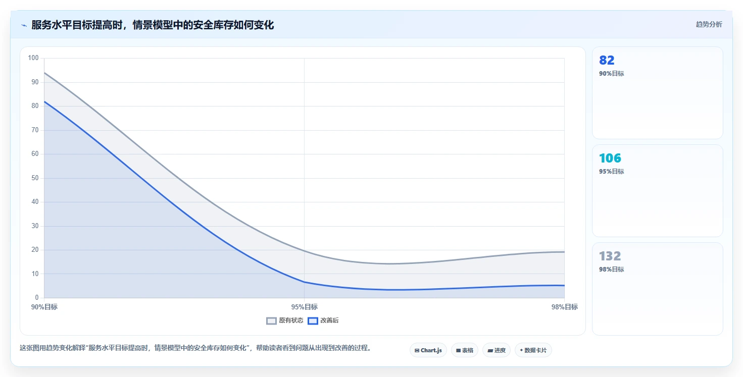This screenshot has width=743, height=377.
Task: Select the card showing 82
Action: tap(657, 93)
